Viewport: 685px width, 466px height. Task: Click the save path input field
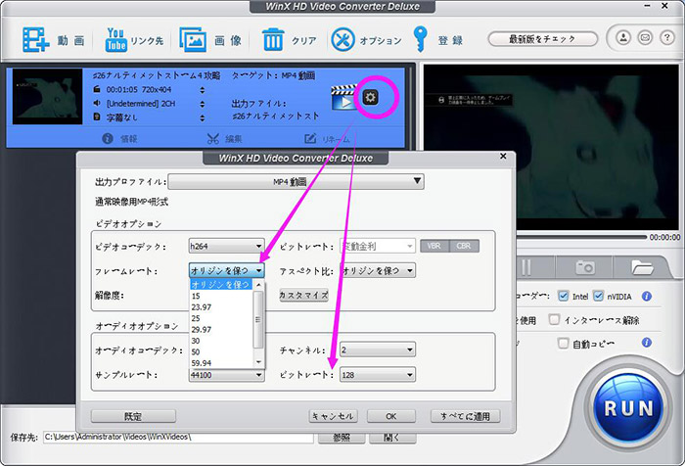click(178, 438)
